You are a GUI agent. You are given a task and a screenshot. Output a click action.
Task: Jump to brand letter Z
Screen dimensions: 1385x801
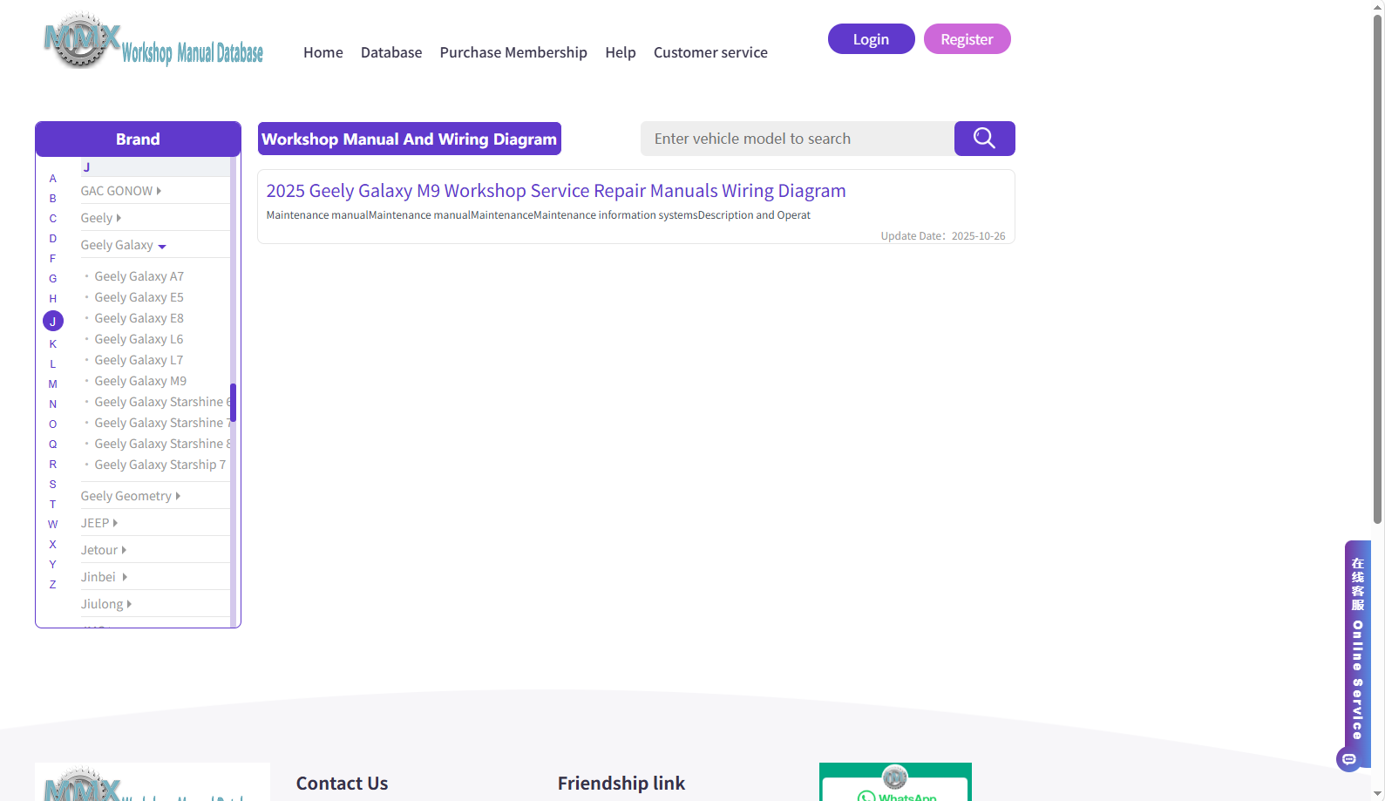pyautogui.click(x=53, y=585)
